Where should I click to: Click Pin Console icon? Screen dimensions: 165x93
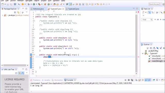click(x=154, y=80)
